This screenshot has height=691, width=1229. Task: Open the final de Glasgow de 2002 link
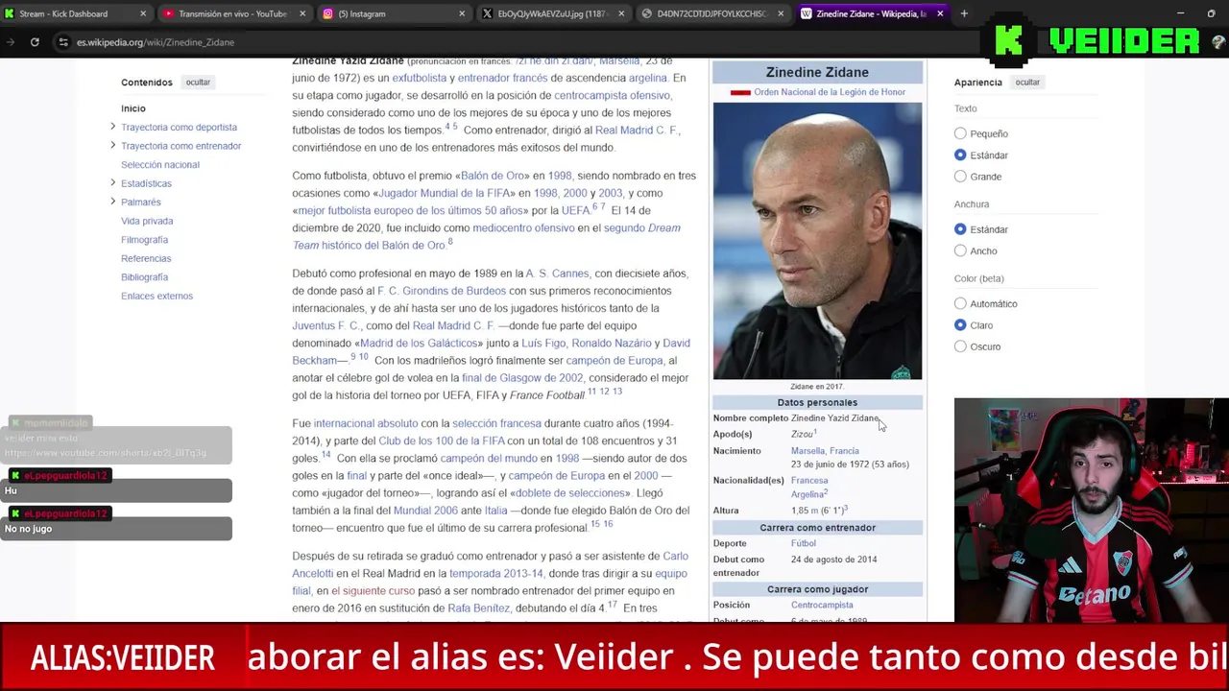click(x=522, y=378)
